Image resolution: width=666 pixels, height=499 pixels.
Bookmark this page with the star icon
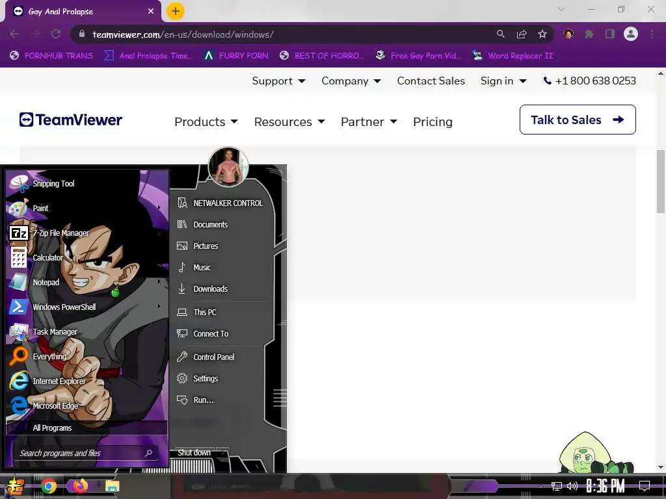[542, 34]
